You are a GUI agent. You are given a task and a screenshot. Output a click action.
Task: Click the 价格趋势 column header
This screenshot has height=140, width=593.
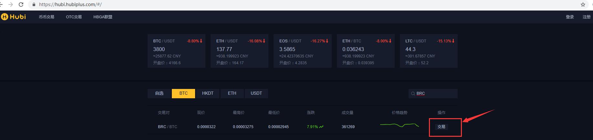pos(400,113)
